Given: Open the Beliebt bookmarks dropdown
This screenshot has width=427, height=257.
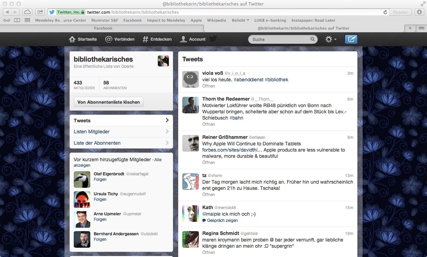Looking at the screenshot, I should (240, 20).
